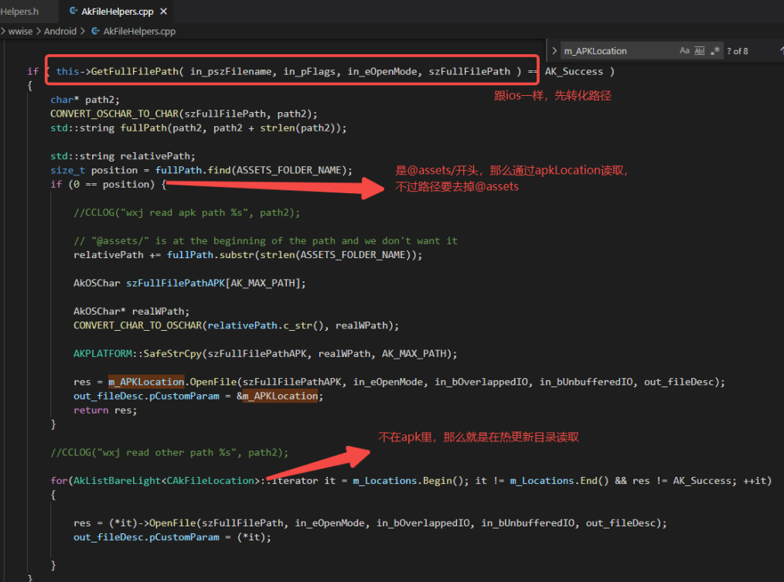Toggle Match Whole Word search option
The image size is (784, 582).
(700, 49)
